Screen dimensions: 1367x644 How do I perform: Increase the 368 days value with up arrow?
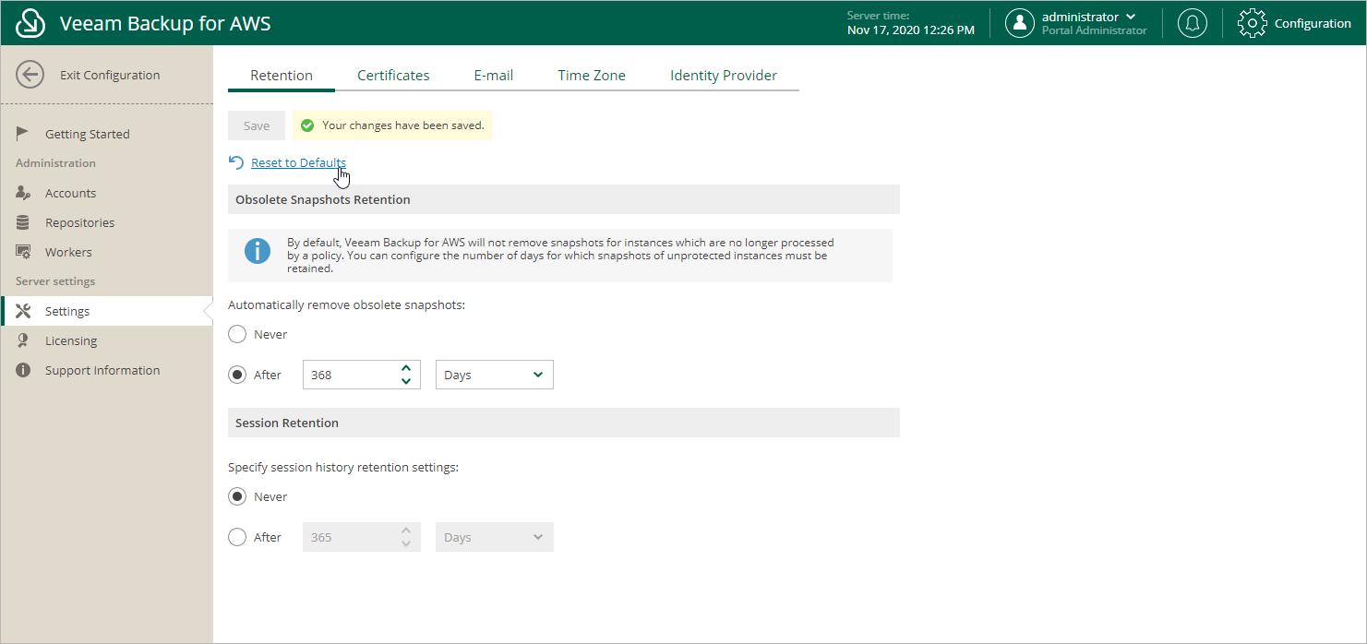[x=406, y=368]
